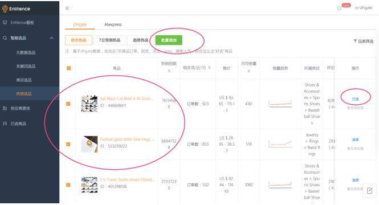Screen dimensions: 379x205
Task: Uncheck the Sail Black Cat Bred row checkbox
Action: tap(68, 104)
